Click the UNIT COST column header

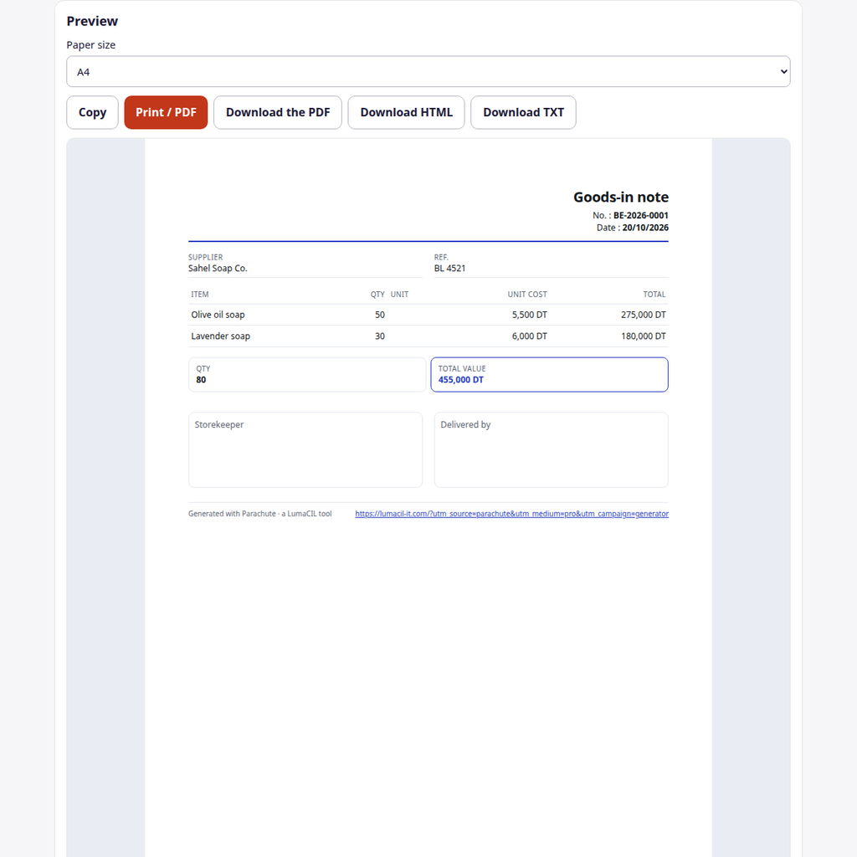(527, 294)
